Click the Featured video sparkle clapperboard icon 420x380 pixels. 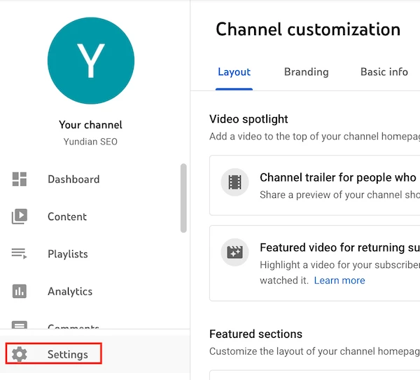234,252
